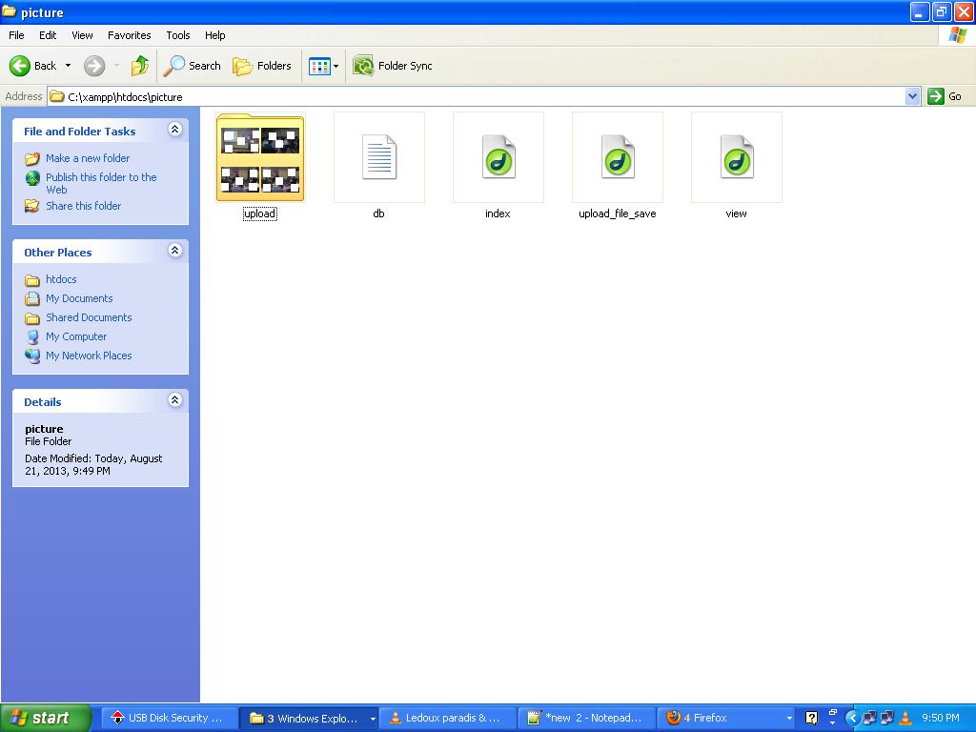Click Make a new folder icon
This screenshot has height=732, width=976.
click(x=32, y=159)
